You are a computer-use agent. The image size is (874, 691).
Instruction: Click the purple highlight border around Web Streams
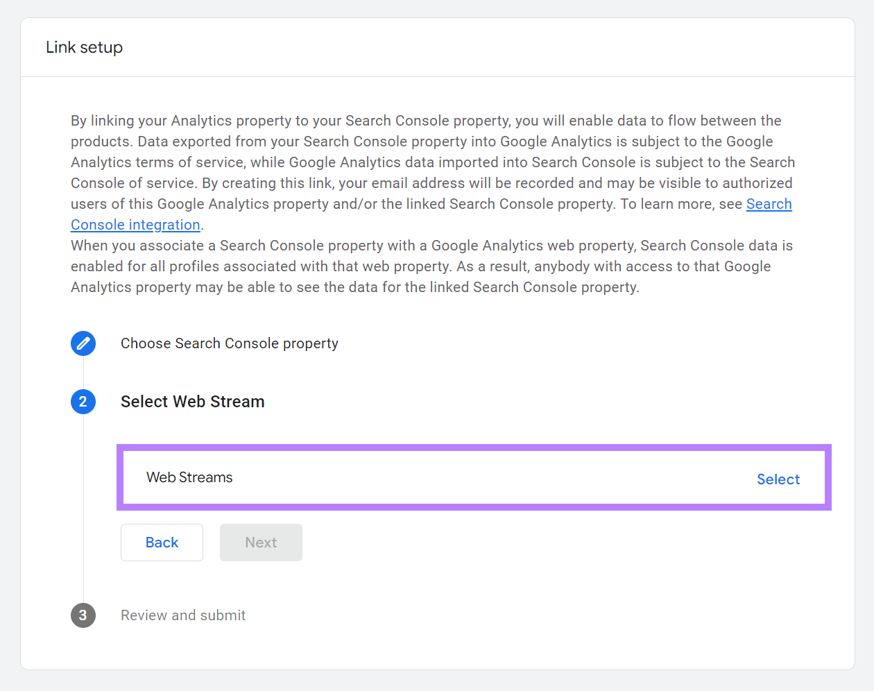click(x=474, y=447)
